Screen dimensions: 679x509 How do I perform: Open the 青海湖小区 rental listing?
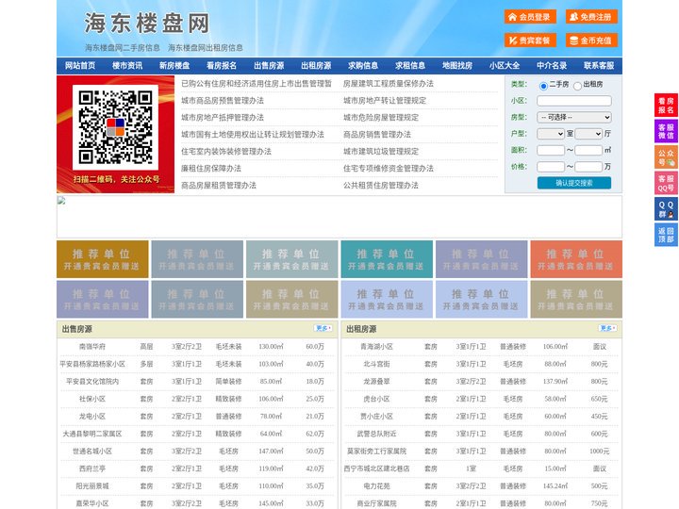click(x=376, y=347)
